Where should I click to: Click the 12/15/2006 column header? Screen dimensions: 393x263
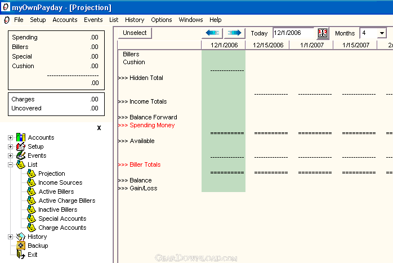pos(267,45)
